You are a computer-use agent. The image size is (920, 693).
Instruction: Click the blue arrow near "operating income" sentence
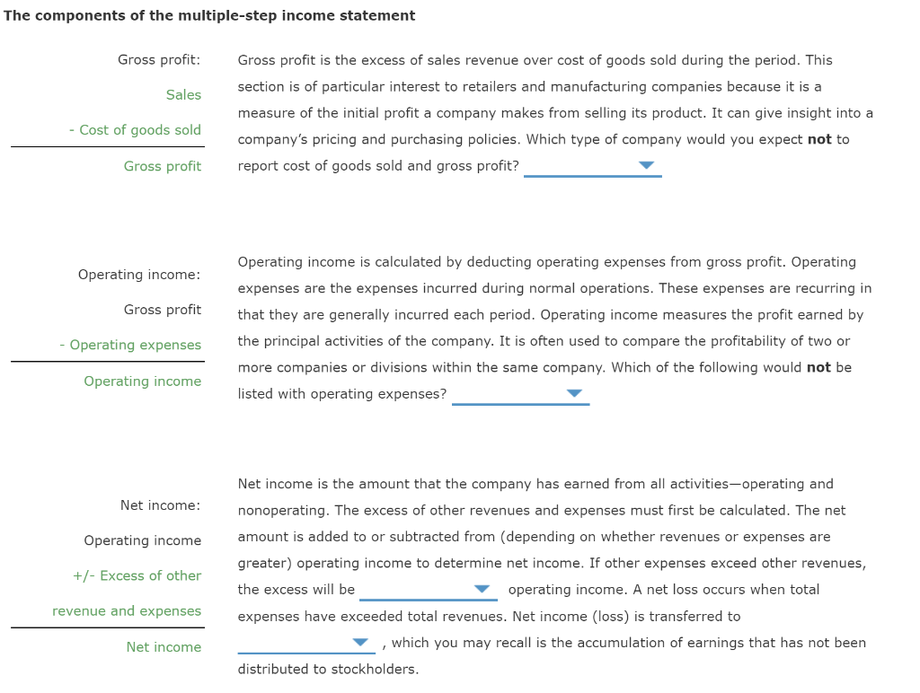pos(482,589)
